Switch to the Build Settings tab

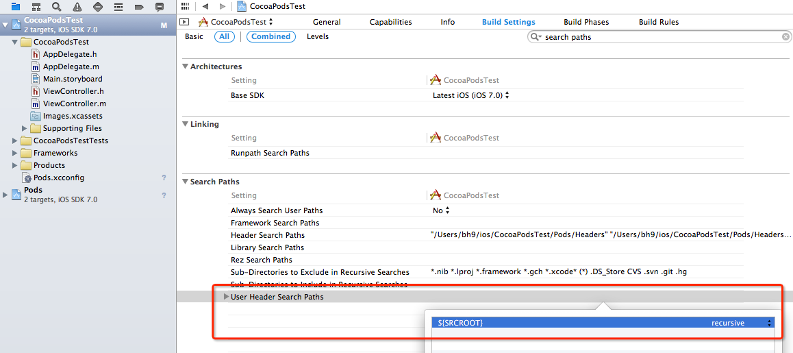[x=508, y=22]
